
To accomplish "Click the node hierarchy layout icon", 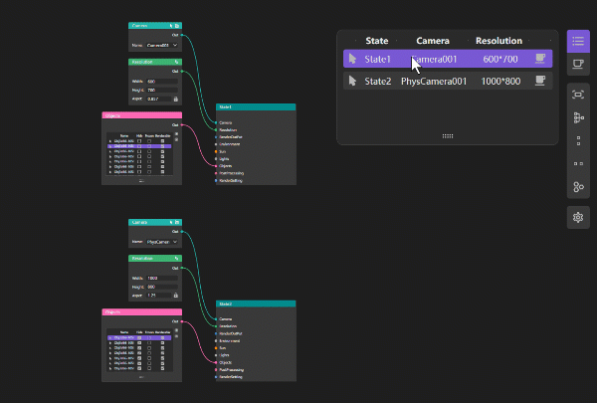I will [578, 117].
